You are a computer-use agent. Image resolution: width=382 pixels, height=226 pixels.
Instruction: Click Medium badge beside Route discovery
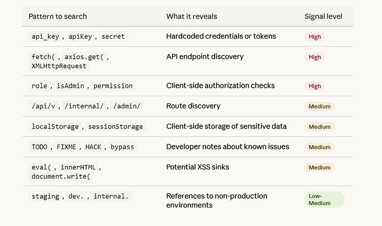click(x=319, y=106)
